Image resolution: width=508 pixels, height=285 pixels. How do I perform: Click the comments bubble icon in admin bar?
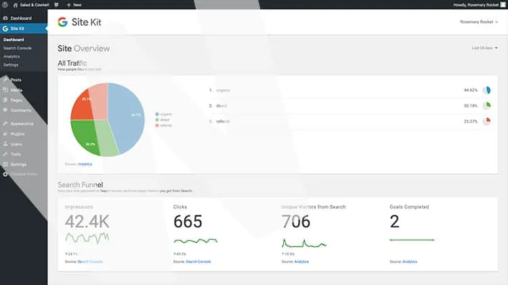pos(56,5)
